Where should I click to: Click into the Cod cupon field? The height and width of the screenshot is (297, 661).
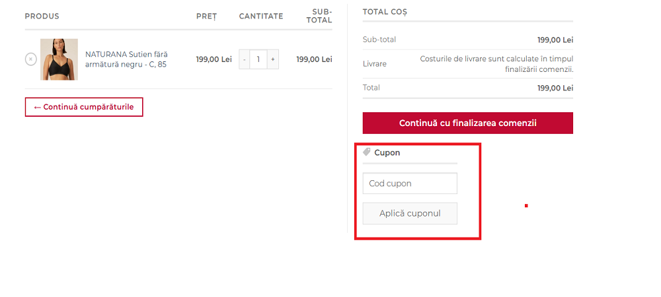(x=410, y=183)
